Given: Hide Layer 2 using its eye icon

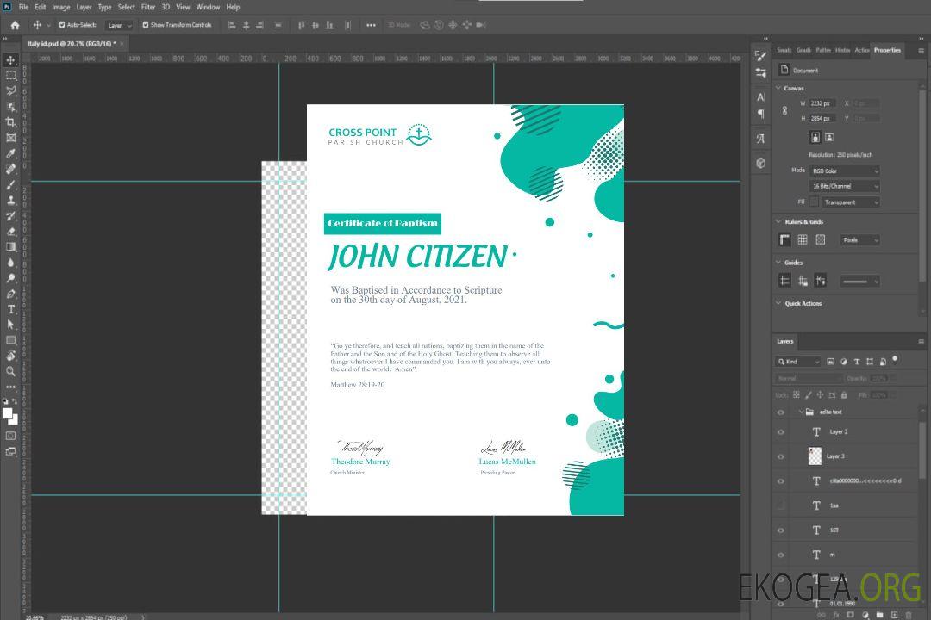Looking at the screenshot, I should [781, 432].
